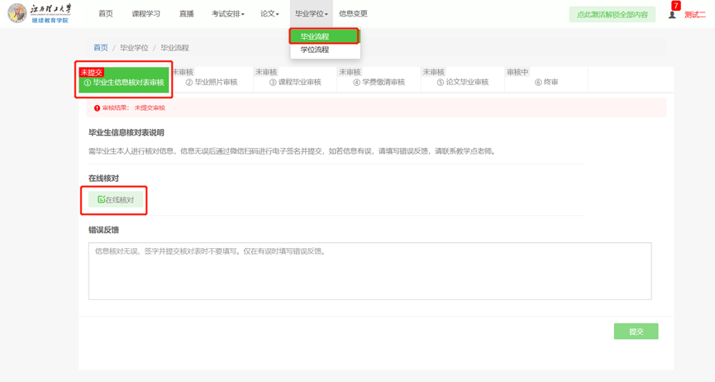715x382 pixels.
Task: Select the 论文毕业审核 step tab
Action: pos(462,82)
